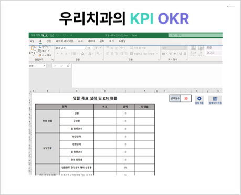The height and width of the screenshot is (195, 241).
Task: Click Comma Style icon
Action: [x=175, y=54]
